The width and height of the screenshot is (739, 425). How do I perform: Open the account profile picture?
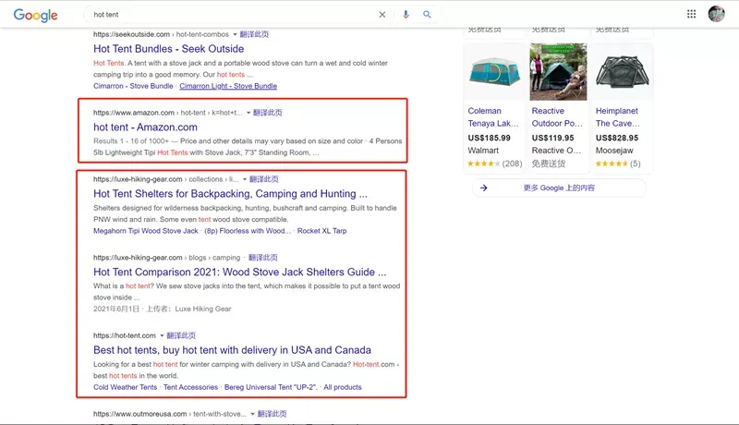(717, 14)
